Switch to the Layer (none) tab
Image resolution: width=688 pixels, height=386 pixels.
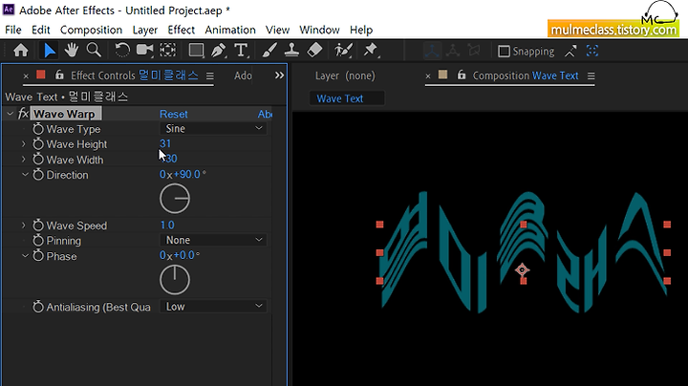[345, 75]
